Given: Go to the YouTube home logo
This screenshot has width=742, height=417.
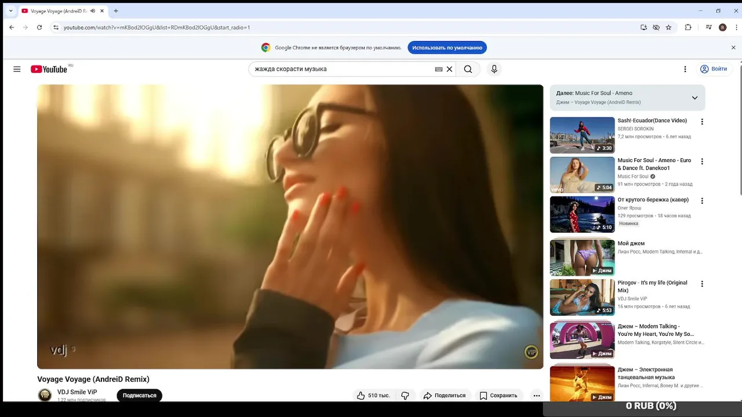Looking at the screenshot, I should (49, 69).
